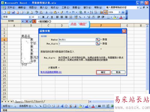Undo the last action via toolbar
Screen dimensions: 150x112
(x=67, y=12)
